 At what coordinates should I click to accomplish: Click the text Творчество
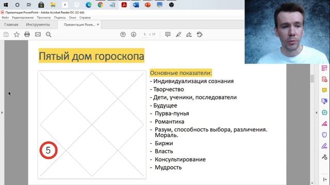pyautogui.click(x=169, y=89)
